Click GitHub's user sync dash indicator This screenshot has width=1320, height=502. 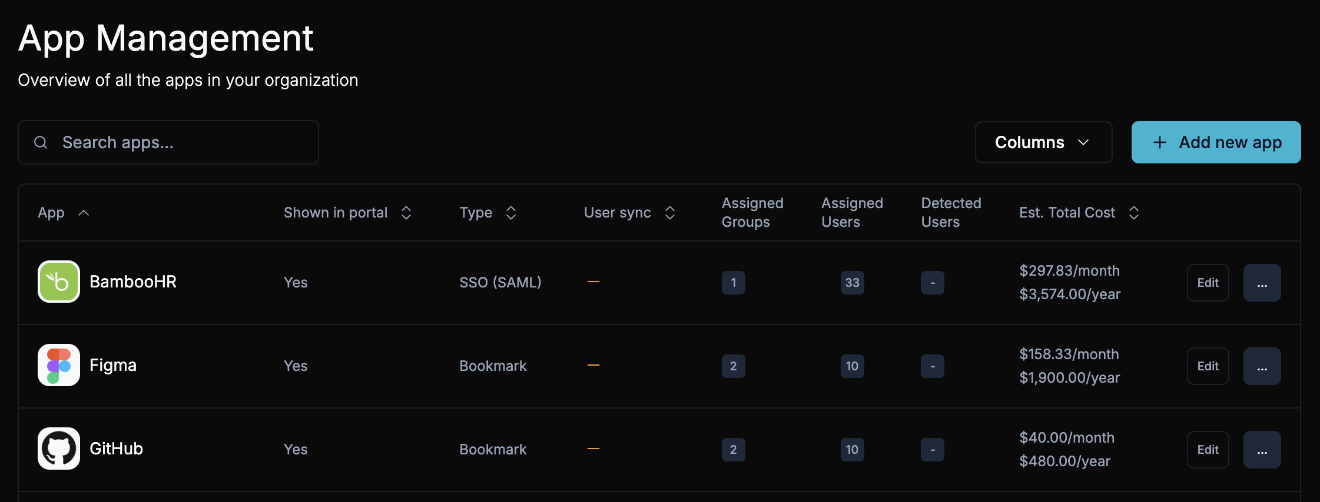pyautogui.click(x=593, y=449)
